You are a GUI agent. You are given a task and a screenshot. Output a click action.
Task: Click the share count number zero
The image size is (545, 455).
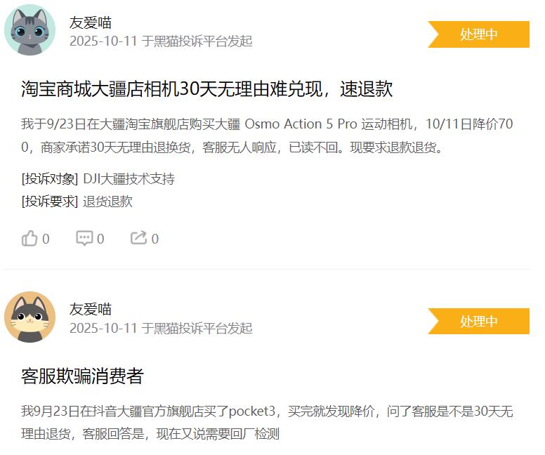tap(155, 239)
